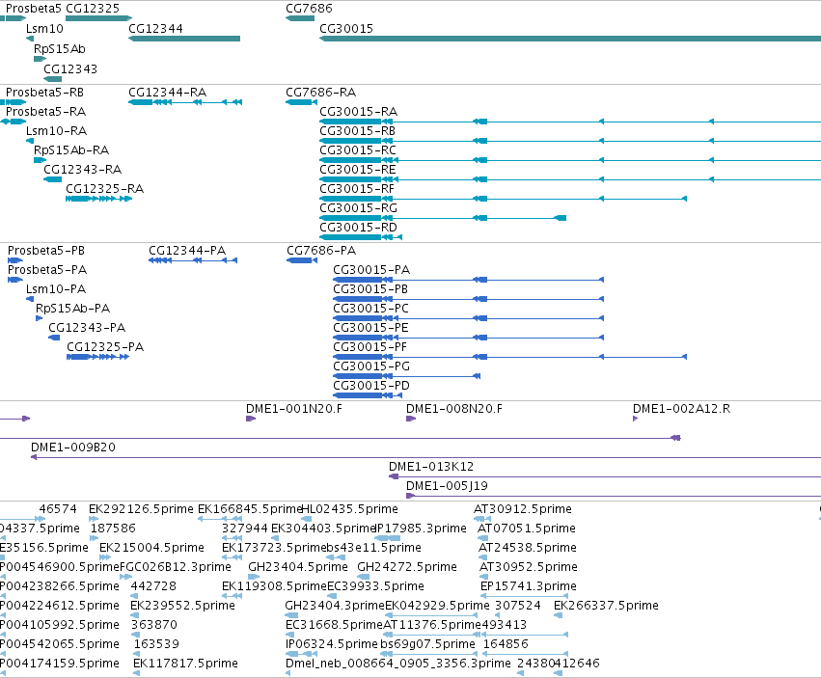Select protein Prosbeta5-PB

click(x=46, y=251)
